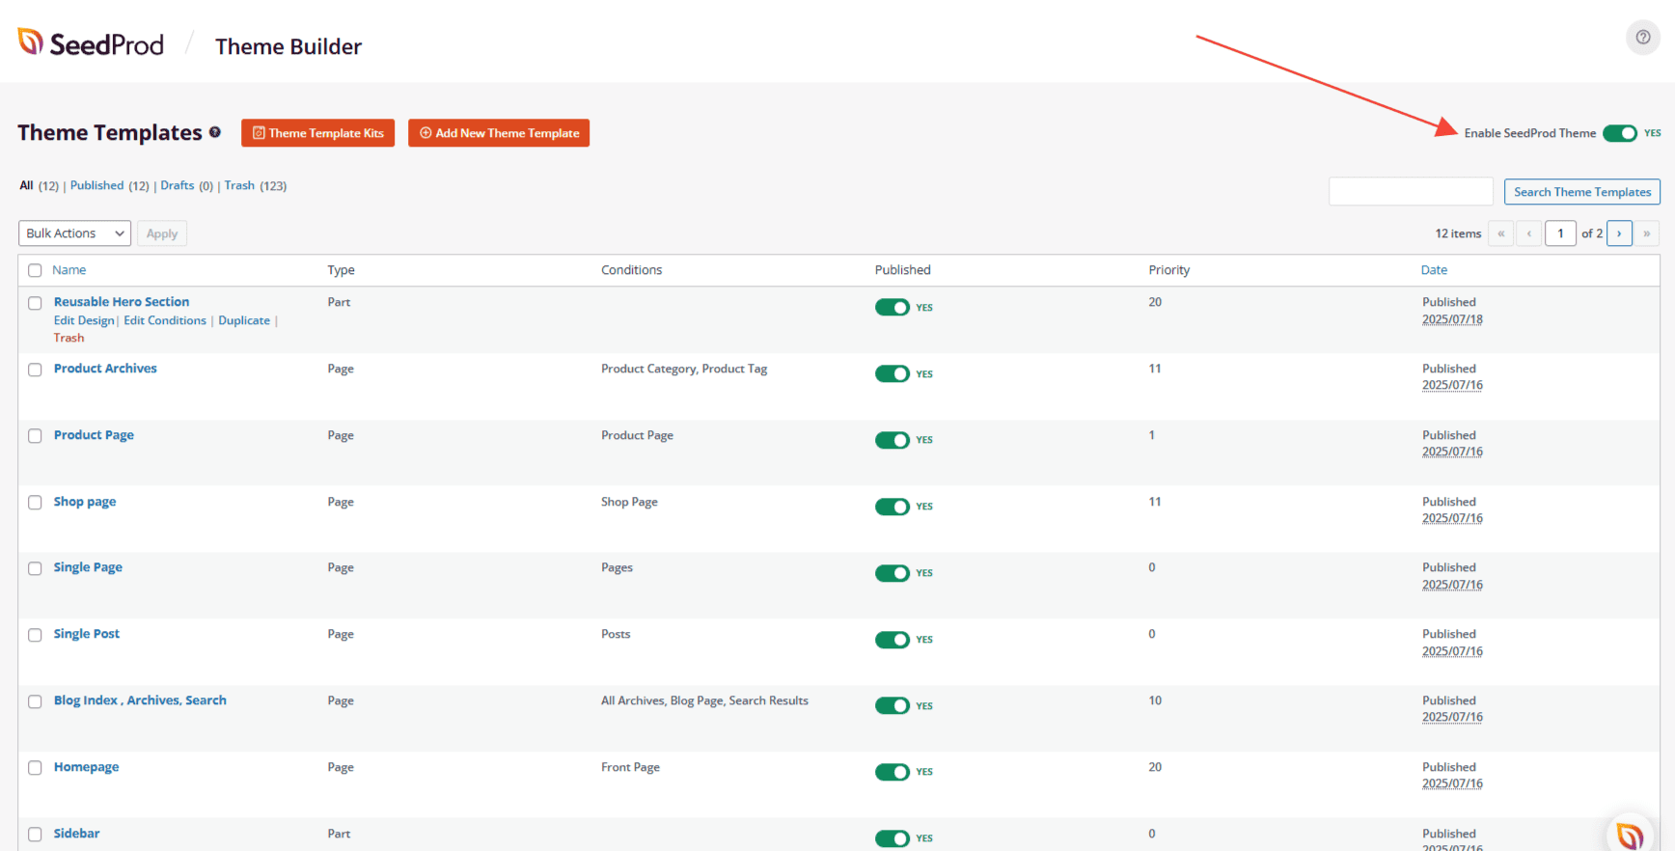Check the Sidebar checkbox
The image size is (1675, 851).
coord(35,835)
